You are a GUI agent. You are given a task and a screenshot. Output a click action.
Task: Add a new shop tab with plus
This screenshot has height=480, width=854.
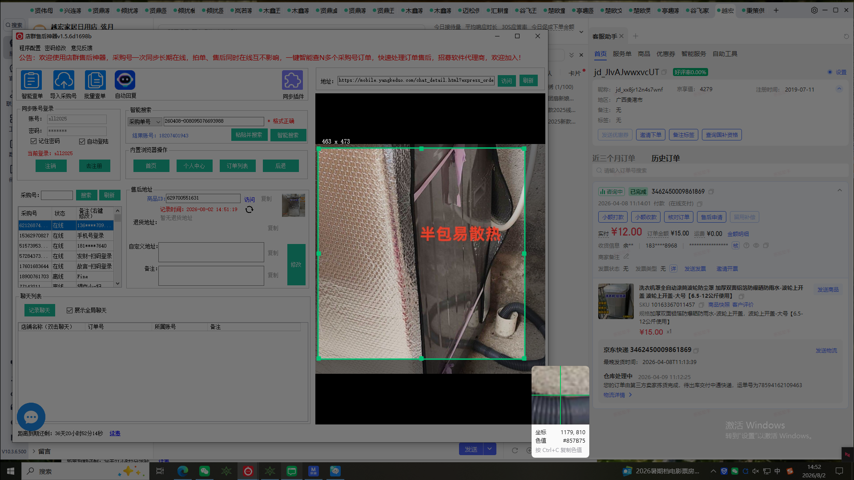(x=776, y=10)
